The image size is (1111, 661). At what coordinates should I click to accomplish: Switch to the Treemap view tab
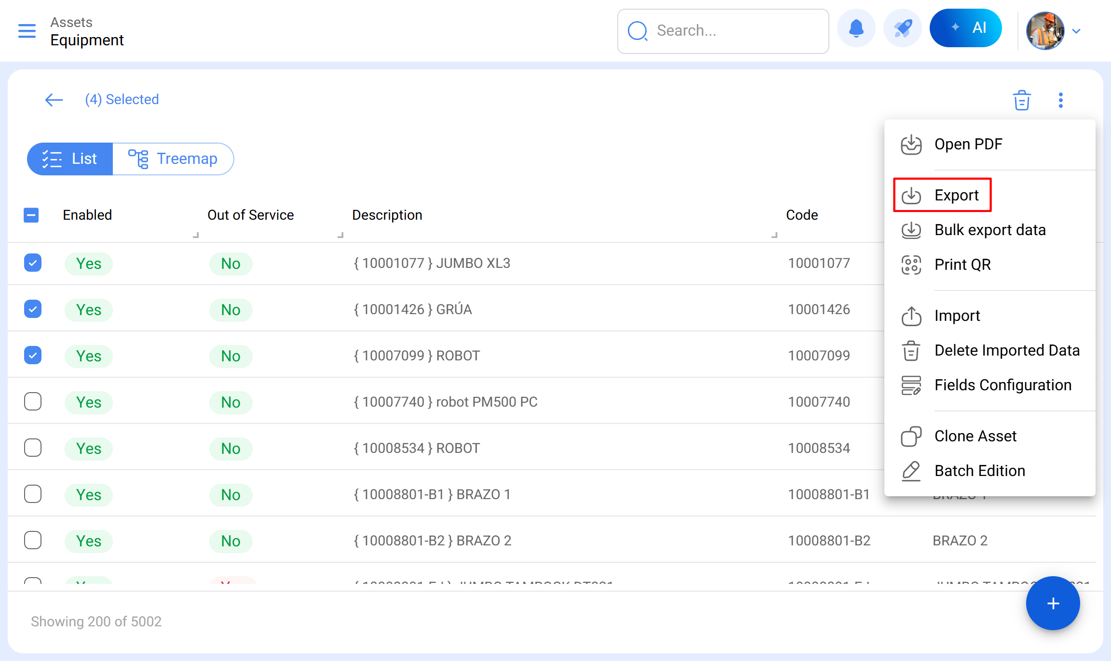pyautogui.click(x=173, y=159)
